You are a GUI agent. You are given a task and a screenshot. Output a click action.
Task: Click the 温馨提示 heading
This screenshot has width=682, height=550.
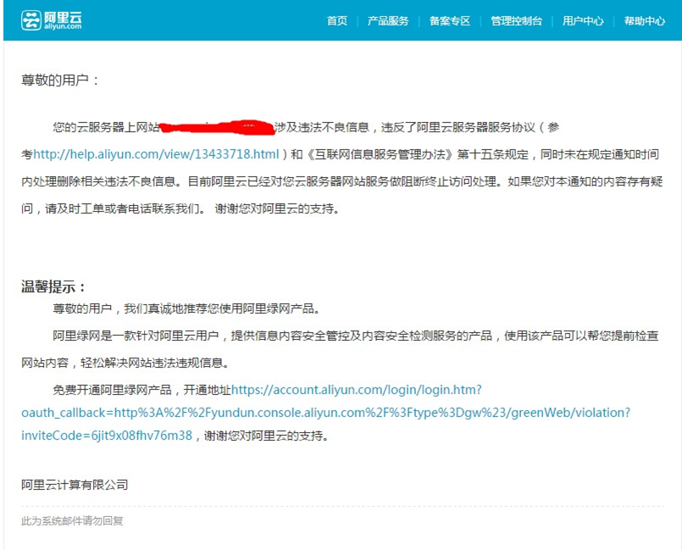(53, 286)
